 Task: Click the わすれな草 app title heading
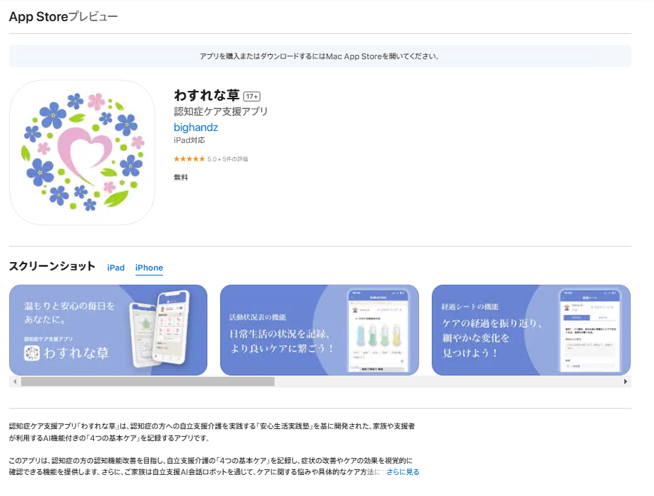207,95
